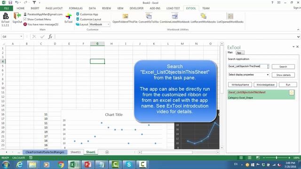
Task: Star the Excel_ListObjectsInThisSheet result as favorite
Action: tap(292, 93)
